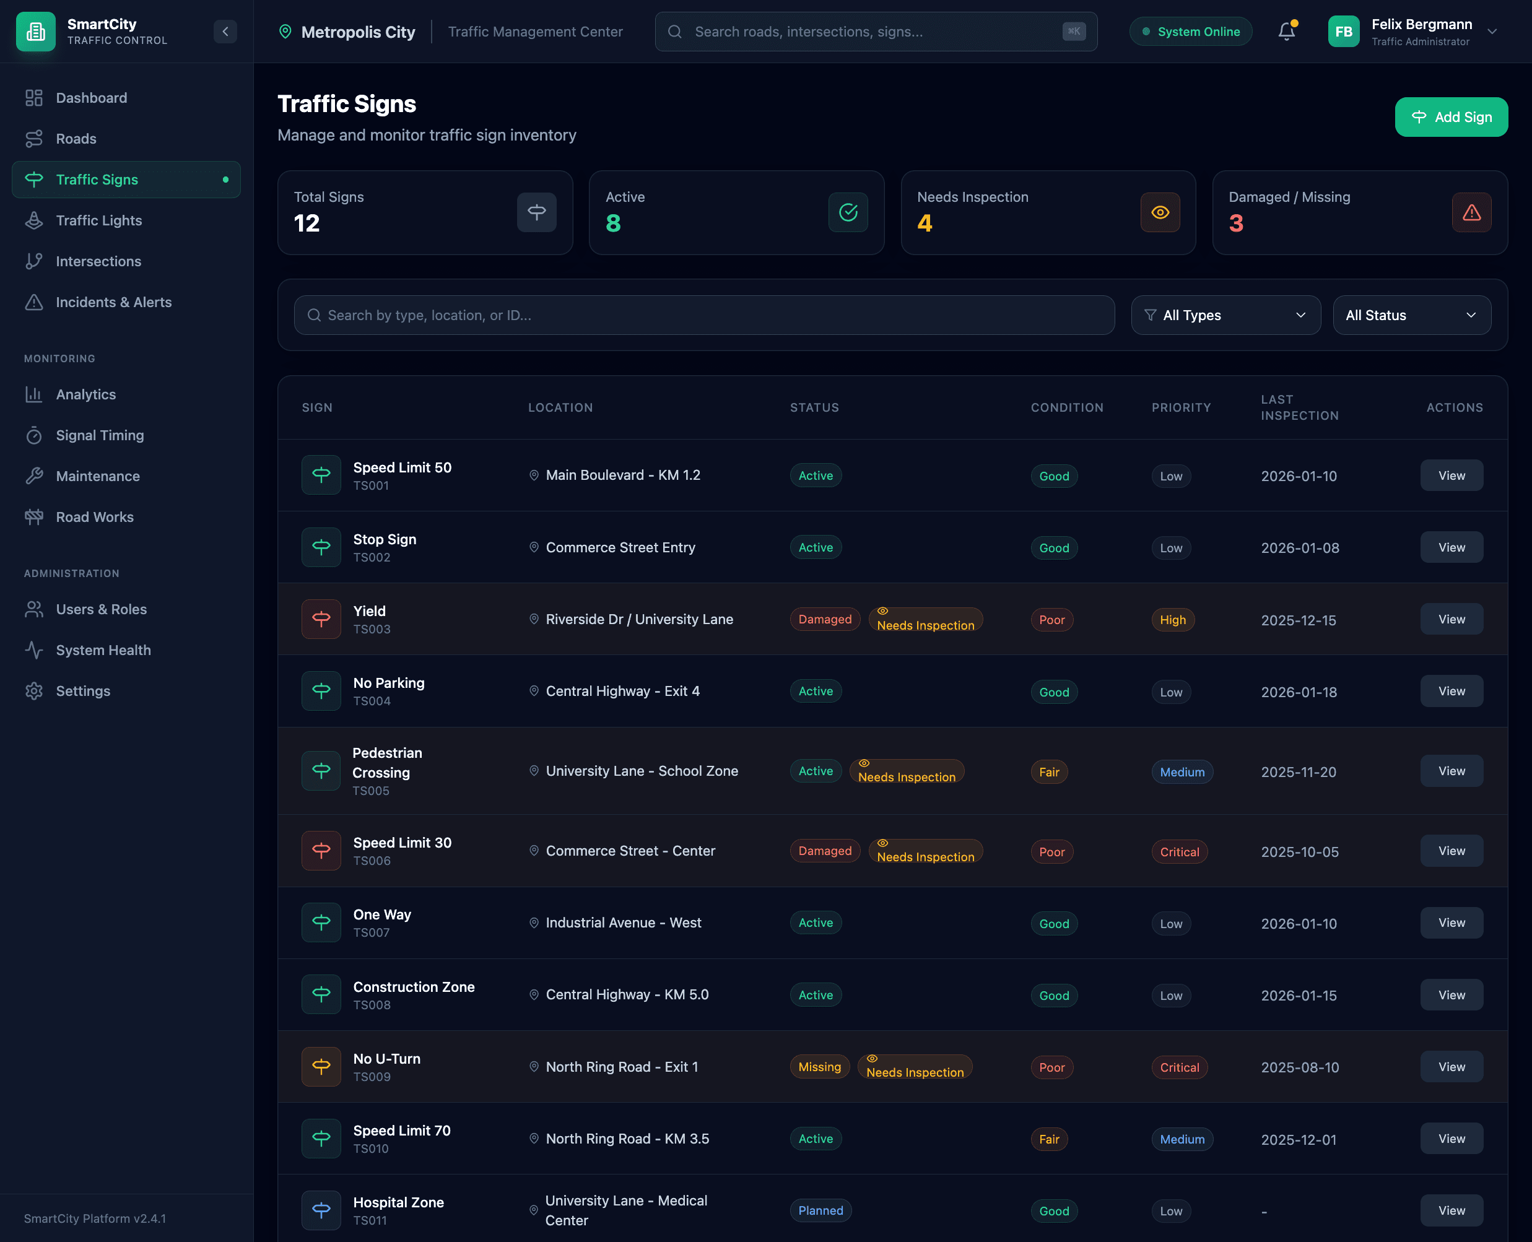View details for Speed Limit 30 sign

1451,851
